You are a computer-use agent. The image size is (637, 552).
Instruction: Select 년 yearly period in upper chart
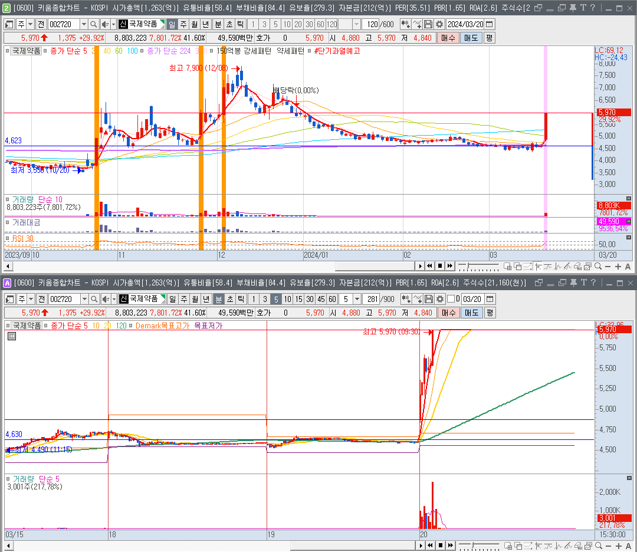(205, 24)
